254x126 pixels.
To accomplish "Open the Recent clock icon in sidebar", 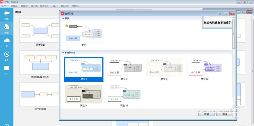I will click(7, 54).
